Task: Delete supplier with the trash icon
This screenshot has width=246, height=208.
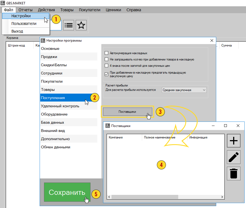Action: coord(234,174)
